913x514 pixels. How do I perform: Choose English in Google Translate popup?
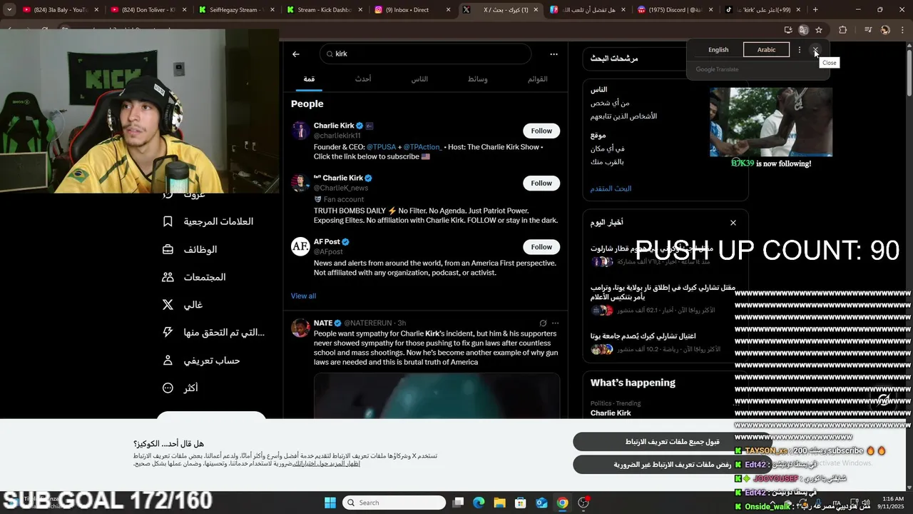(718, 50)
